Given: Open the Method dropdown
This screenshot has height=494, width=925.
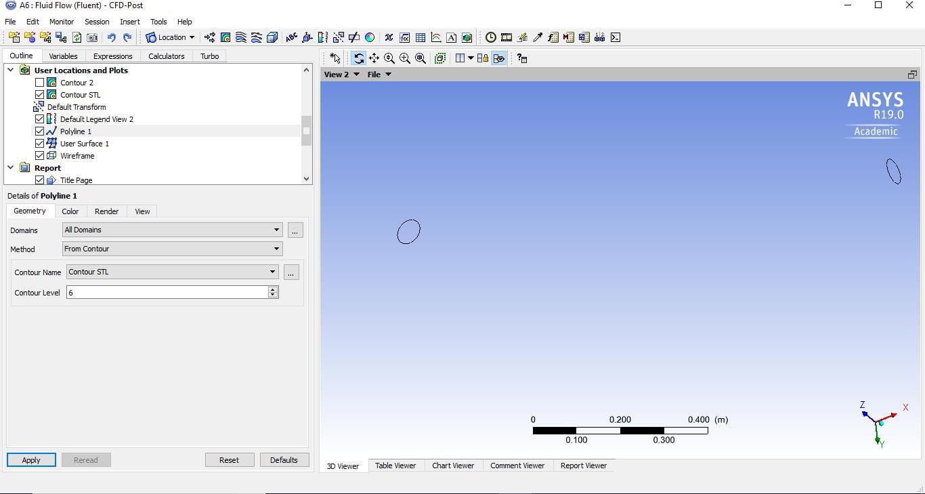Looking at the screenshot, I should pos(172,249).
